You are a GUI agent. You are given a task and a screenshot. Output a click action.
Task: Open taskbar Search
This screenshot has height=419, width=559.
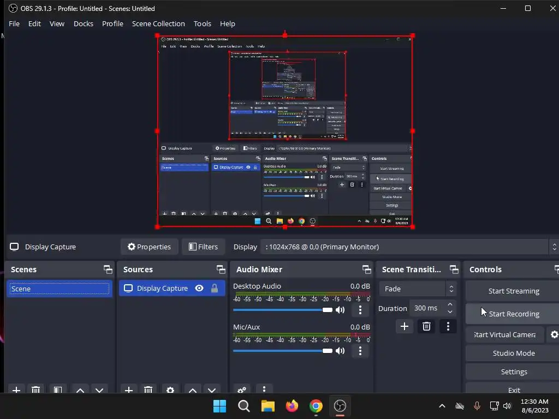click(244, 406)
